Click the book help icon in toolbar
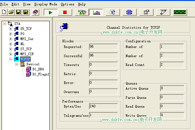This screenshot has height=130, width=195. (x=35, y=12)
